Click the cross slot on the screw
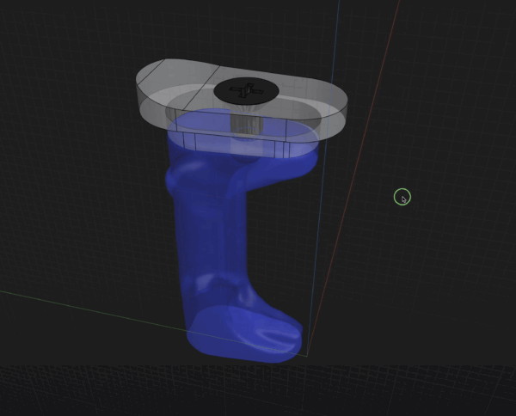 (244, 89)
